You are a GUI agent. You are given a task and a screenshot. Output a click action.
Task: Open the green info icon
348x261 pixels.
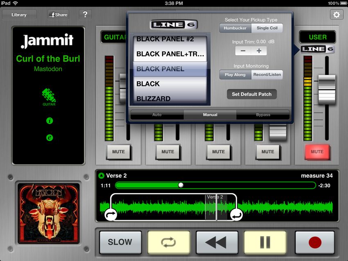click(x=50, y=121)
